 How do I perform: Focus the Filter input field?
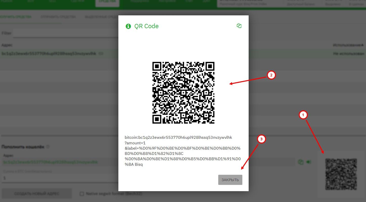tap(66, 33)
